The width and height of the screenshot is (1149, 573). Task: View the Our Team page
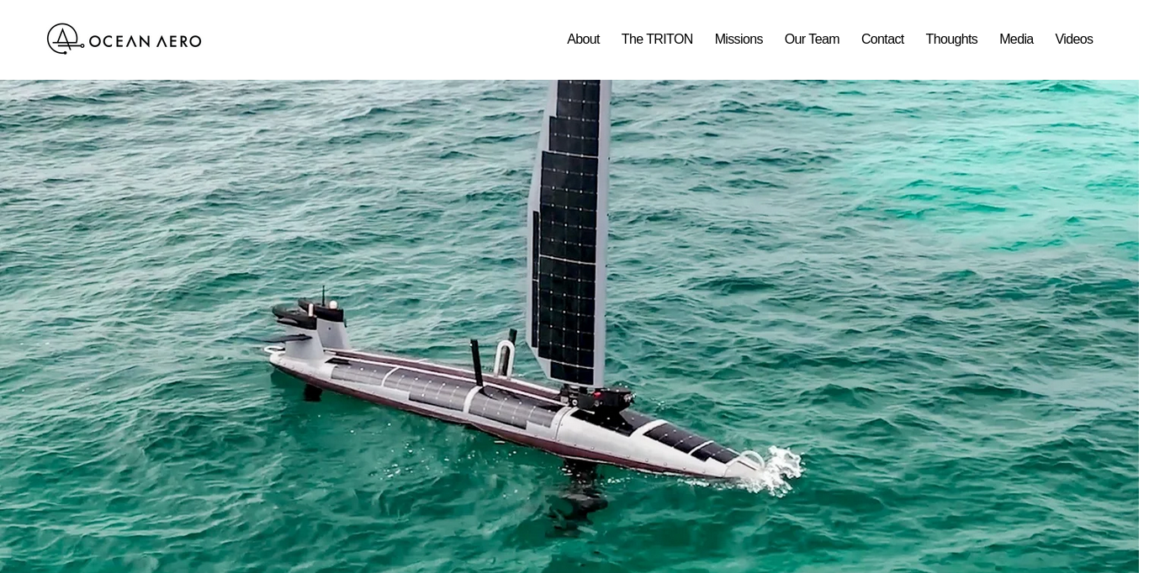point(812,39)
